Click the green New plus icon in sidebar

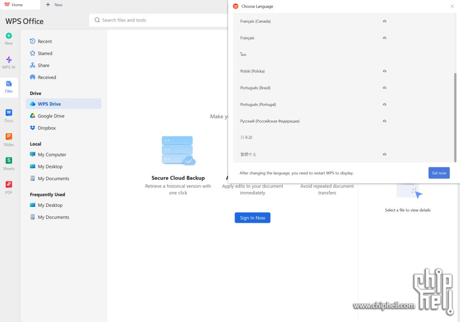point(9,36)
